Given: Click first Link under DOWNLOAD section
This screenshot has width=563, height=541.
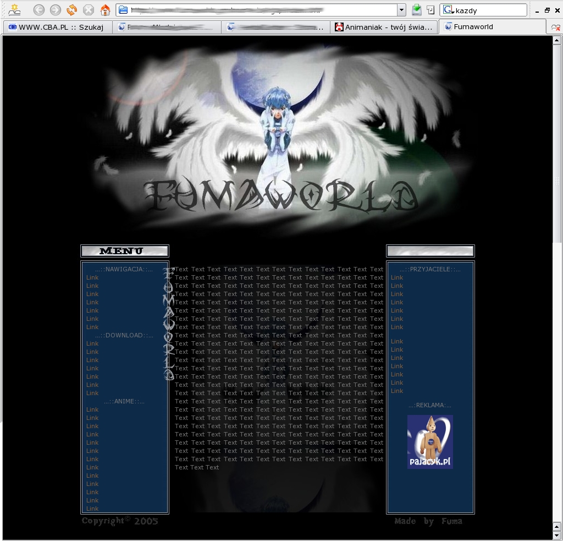Looking at the screenshot, I should [92, 343].
